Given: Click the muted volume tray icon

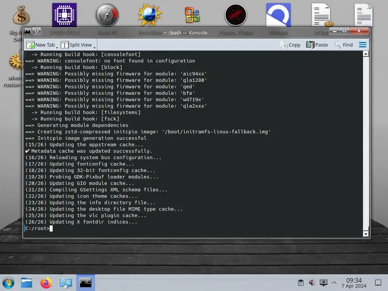Looking at the screenshot, I should pos(312,283).
